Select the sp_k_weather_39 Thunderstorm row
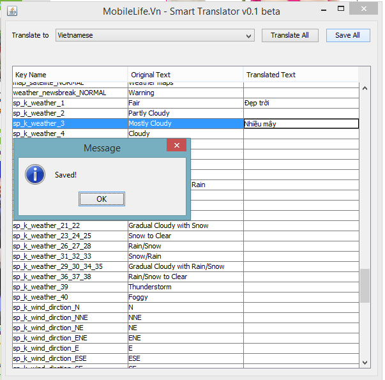 (x=70, y=287)
